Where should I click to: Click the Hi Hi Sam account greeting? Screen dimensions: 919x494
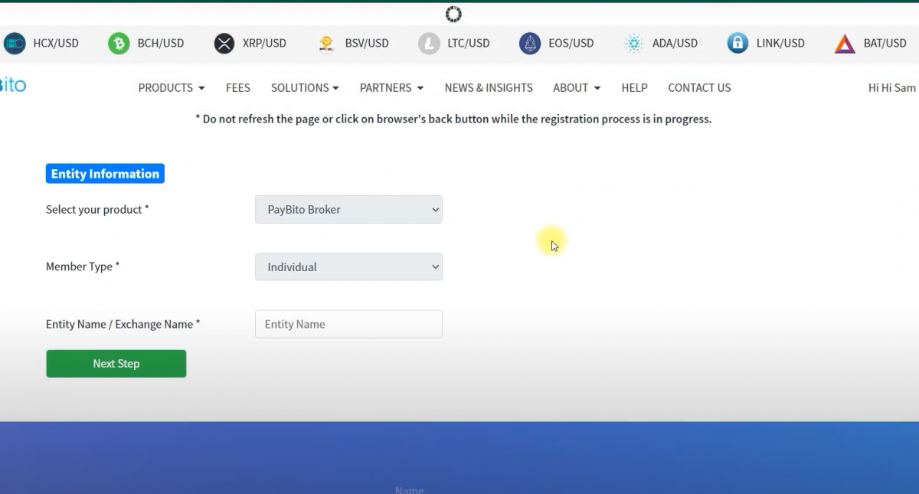coord(892,88)
